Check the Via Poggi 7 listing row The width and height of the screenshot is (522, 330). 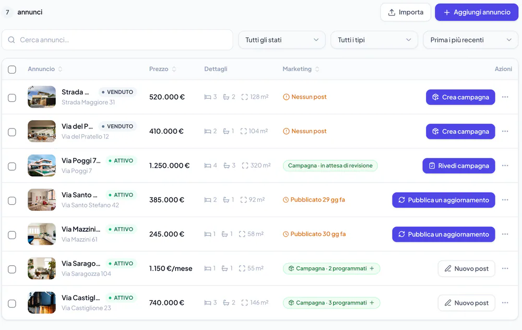click(x=12, y=167)
